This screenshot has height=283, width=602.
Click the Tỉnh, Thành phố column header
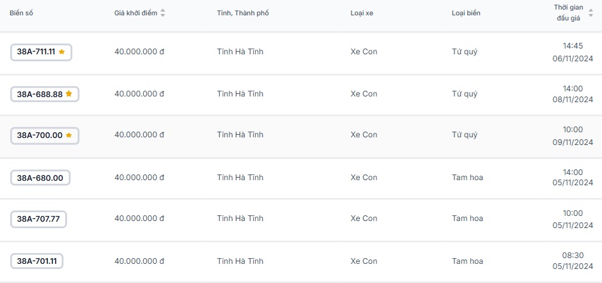[x=243, y=13]
